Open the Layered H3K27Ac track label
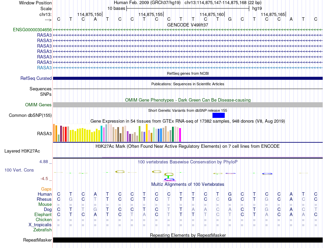The height and width of the screenshot is (248, 323). click(x=22, y=151)
